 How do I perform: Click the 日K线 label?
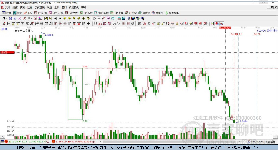tap(4, 29)
